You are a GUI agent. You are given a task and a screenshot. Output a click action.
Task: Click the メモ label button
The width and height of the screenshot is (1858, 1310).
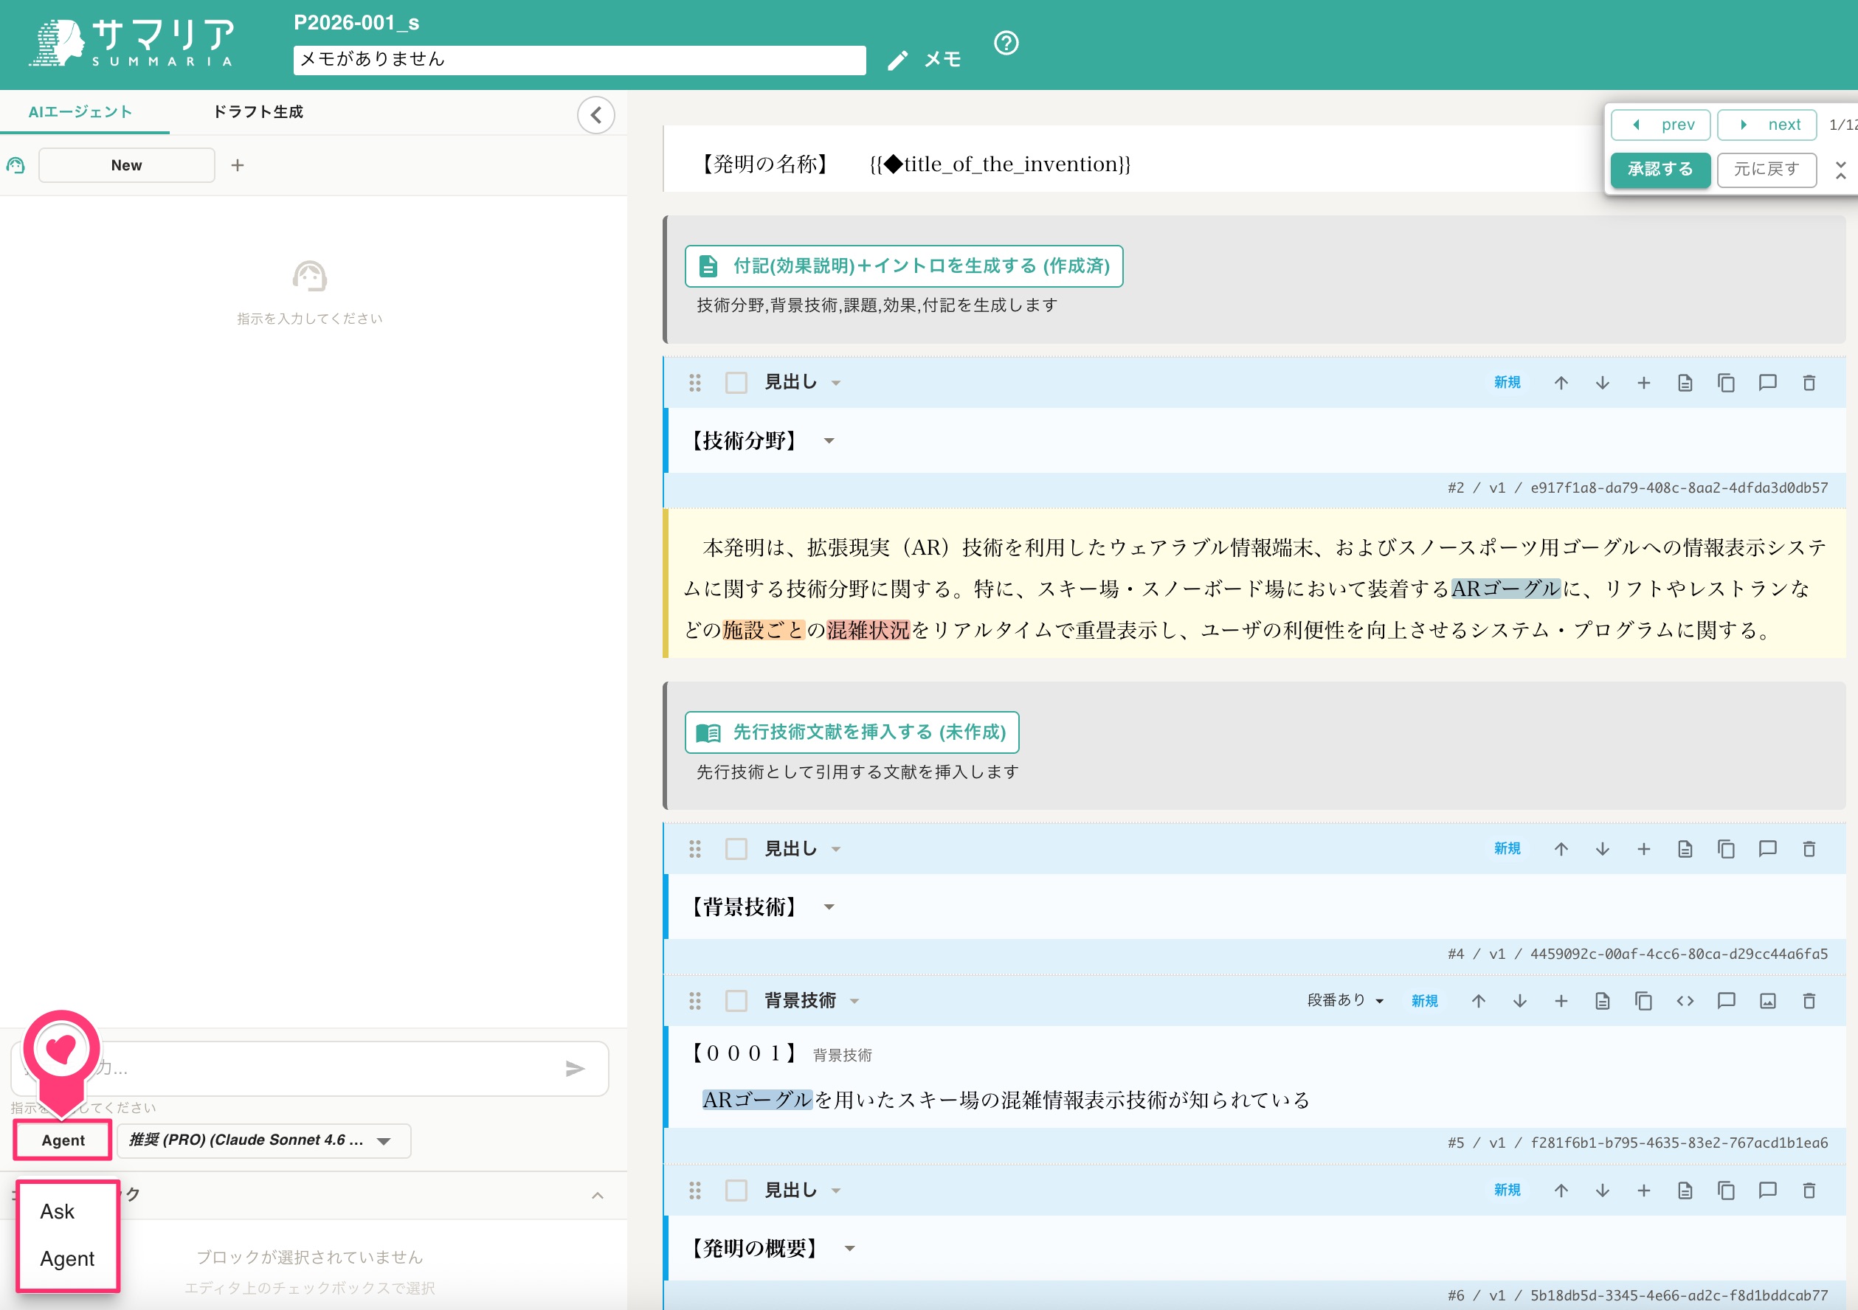click(x=942, y=60)
